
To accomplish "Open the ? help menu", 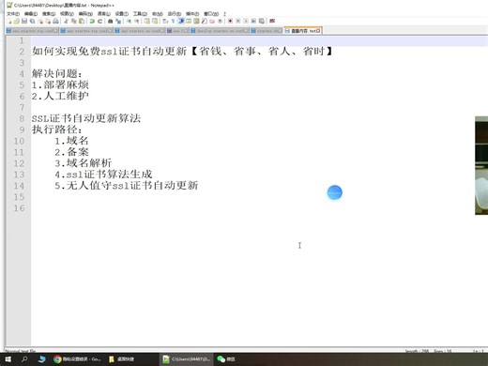I will click(x=224, y=14).
